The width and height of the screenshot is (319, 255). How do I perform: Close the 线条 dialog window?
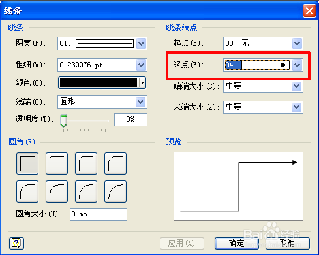[309, 10]
